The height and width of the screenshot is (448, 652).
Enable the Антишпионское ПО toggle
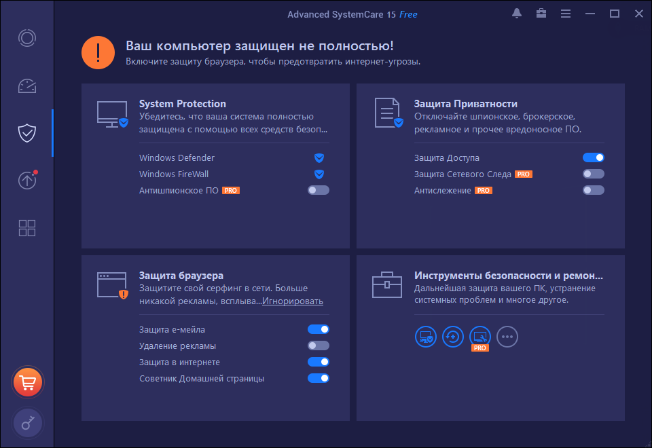318,191
